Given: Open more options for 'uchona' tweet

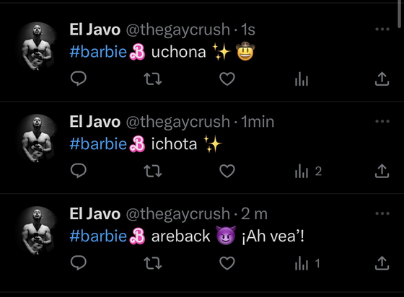Looking at the screenshot, I should 382,29.
